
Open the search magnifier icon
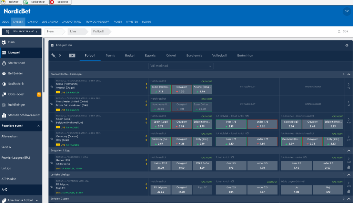point(339,32)
